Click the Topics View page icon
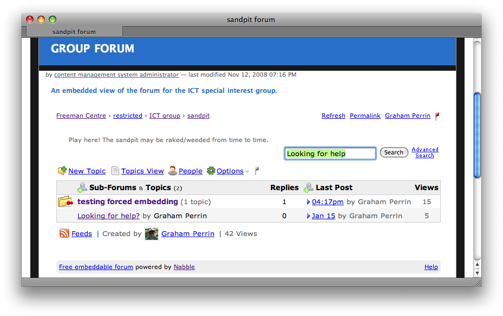Image resolution: width=503 pixels, height=316 pixels. point(115,171)
